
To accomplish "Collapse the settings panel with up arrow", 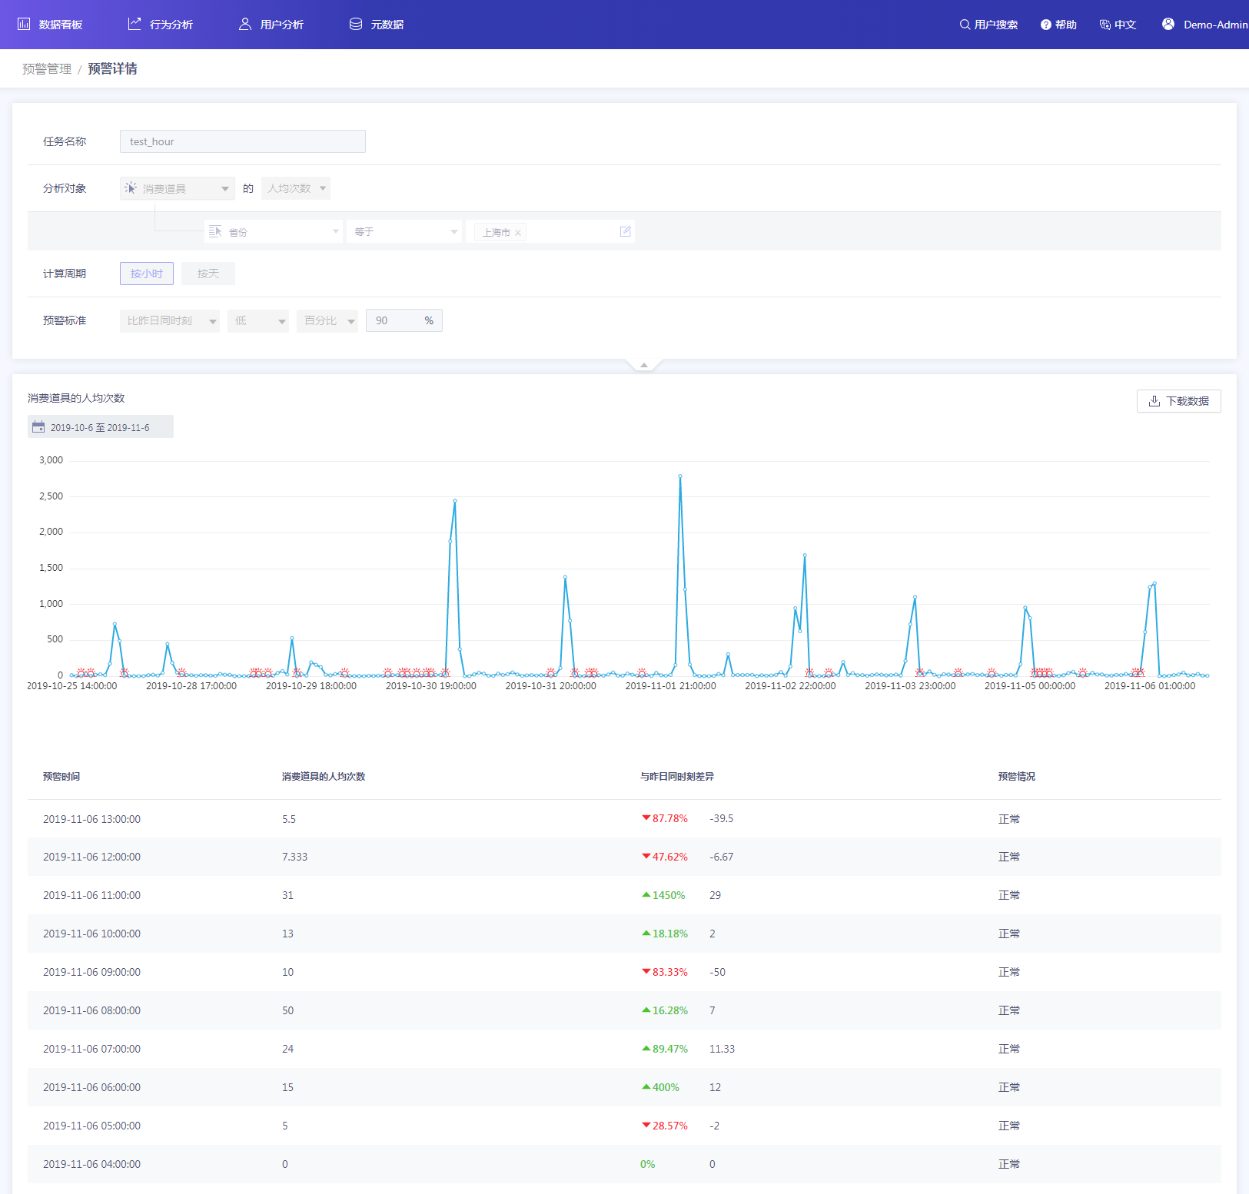I will [x=644, y=365].
